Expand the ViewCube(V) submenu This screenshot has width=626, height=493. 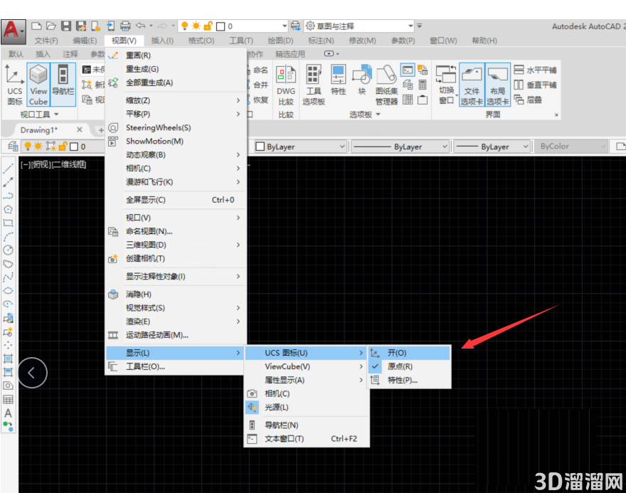(x=306, y=366)
